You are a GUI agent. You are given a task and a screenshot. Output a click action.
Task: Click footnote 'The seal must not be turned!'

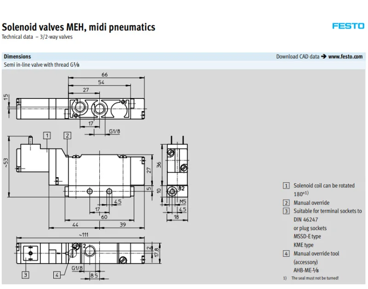click(315, 278)
